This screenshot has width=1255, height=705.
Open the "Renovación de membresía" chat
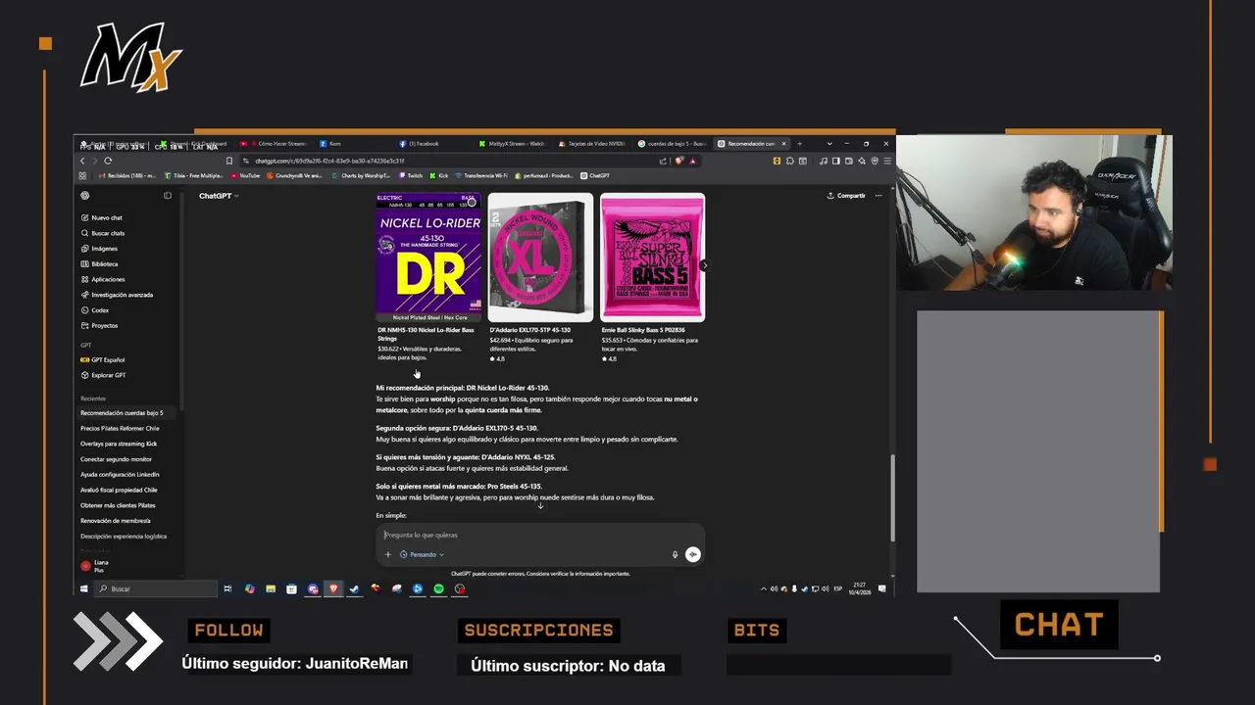click(x=125, y=521)
